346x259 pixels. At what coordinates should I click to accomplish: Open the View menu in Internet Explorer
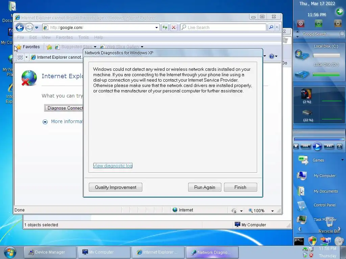point(46,37)
